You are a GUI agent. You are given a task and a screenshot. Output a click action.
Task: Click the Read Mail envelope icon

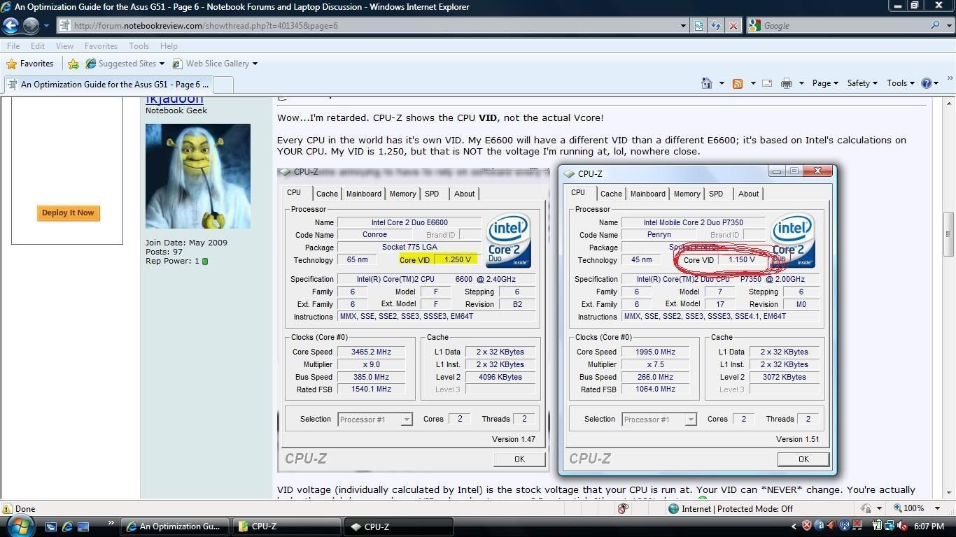coord(767,83)
